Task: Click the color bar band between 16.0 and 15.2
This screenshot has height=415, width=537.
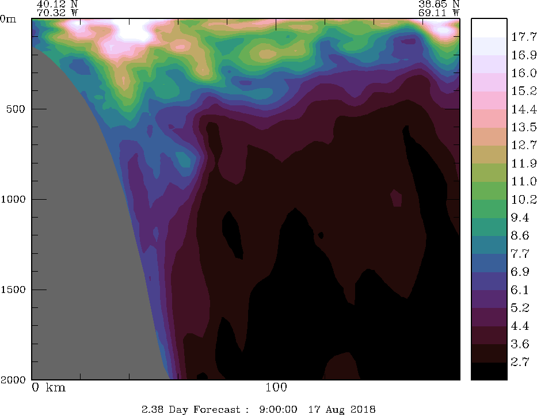Action: [x=489, y=82]
